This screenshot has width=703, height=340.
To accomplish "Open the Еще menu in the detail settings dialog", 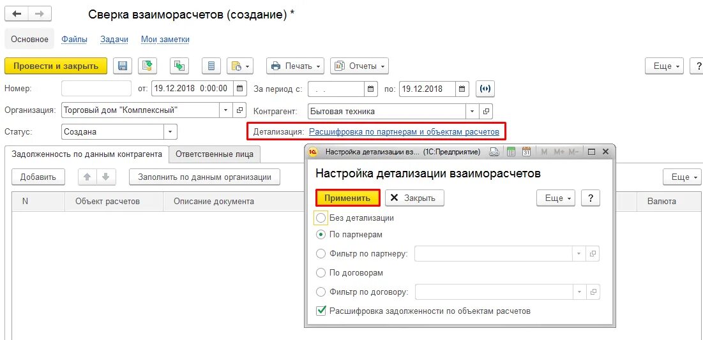I will point(556,198).
